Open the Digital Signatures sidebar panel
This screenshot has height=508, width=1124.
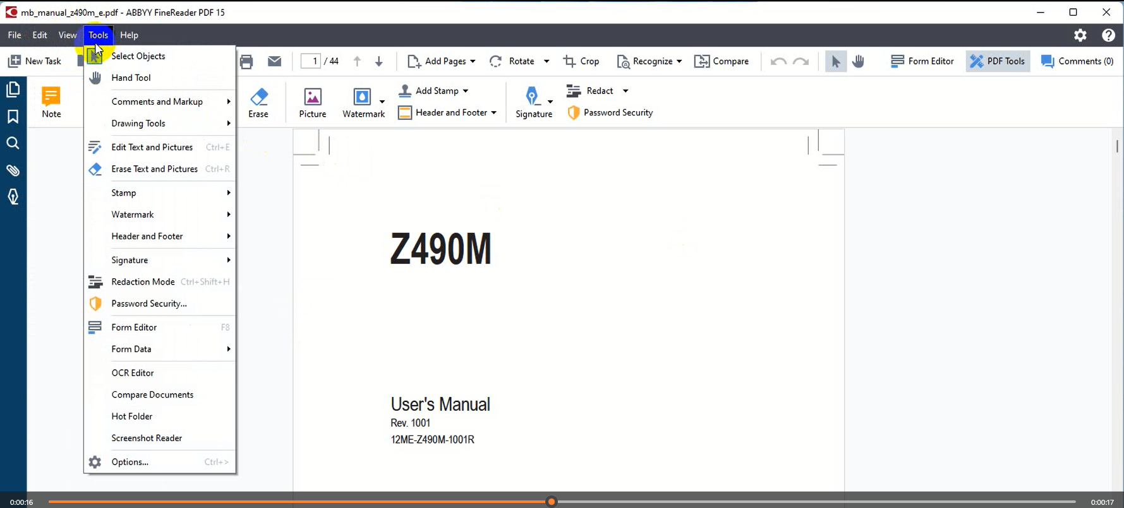click(x=13, y=197)
